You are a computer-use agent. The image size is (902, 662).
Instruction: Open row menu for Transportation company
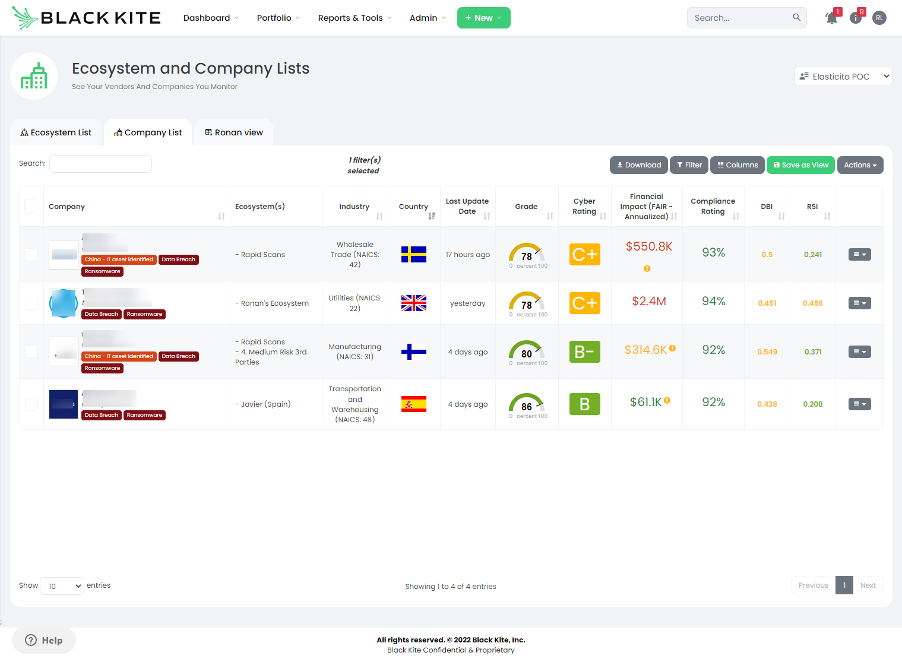(860, 404)
